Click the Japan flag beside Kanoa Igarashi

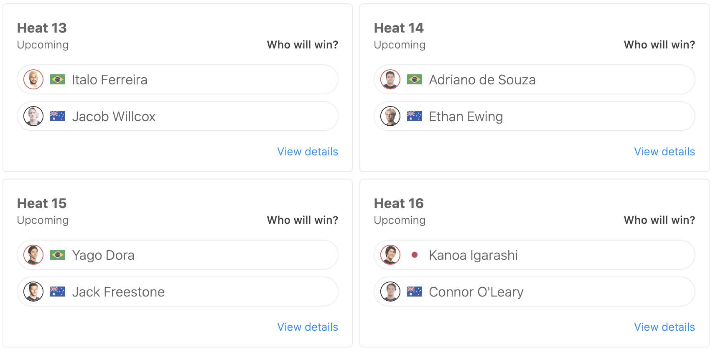(x=415, y=255)
